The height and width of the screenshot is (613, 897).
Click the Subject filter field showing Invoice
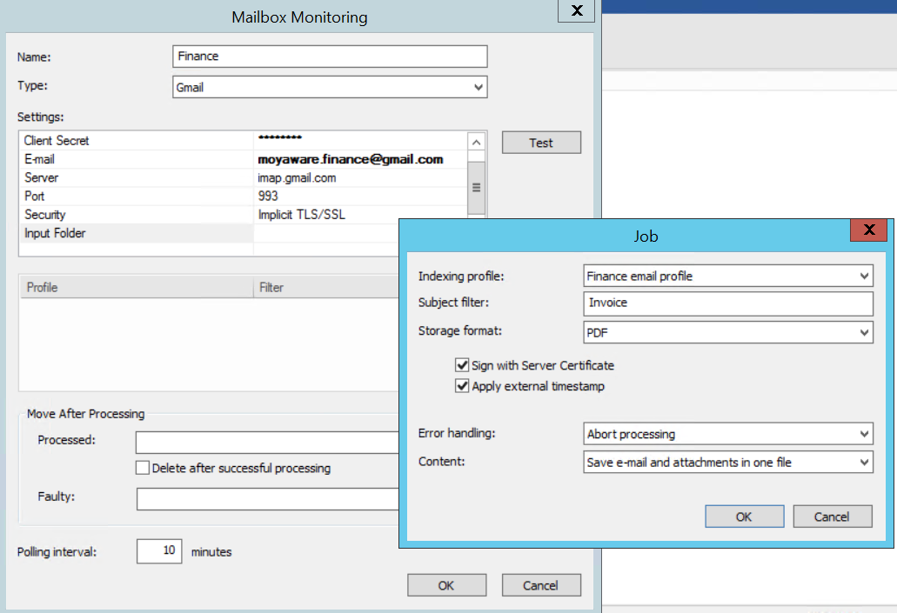click(726, 303)
